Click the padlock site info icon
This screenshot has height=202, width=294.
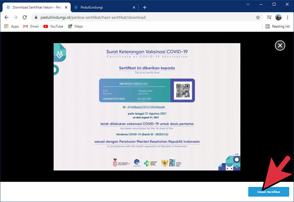tap(36, 17)
